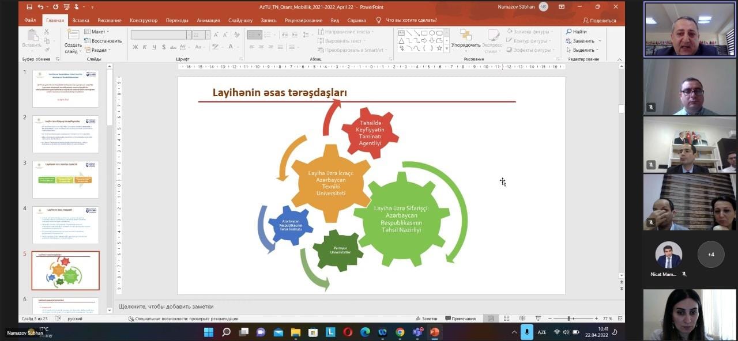The height and width of the screenshot is (341, 738).
Task: Select slide 2 thumbnail in the slide panel
Action: [65, 134]
